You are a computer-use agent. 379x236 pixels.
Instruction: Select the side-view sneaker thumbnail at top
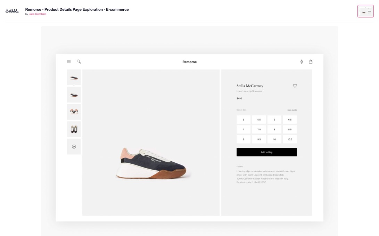(73, 77)
